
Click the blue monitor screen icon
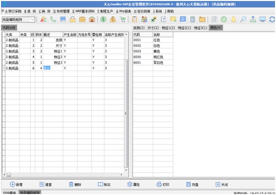(x=263, y=19)
